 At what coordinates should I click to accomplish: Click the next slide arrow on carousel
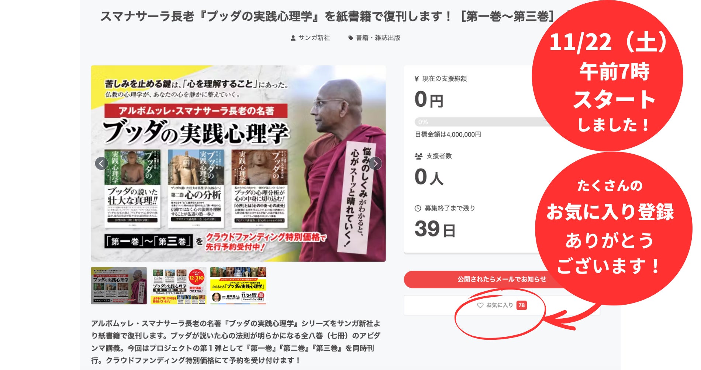click(x=375, y=163)
